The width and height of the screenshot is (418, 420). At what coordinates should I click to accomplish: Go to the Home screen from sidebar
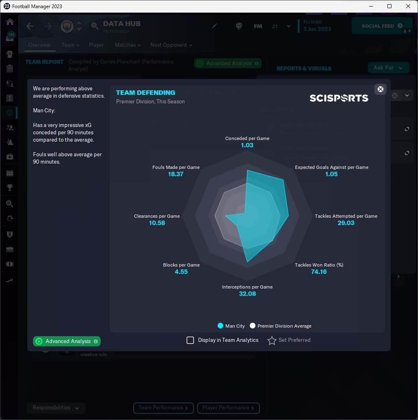coord(10,22)
